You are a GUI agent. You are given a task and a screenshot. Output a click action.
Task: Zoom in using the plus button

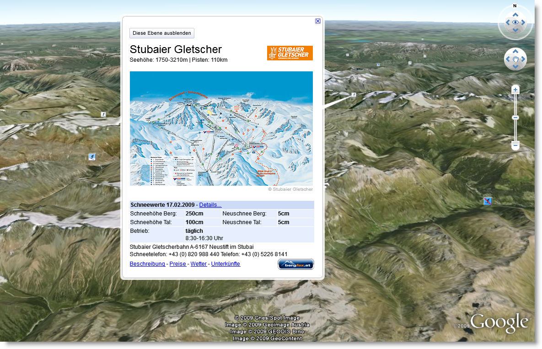click(x=515, y=89)
